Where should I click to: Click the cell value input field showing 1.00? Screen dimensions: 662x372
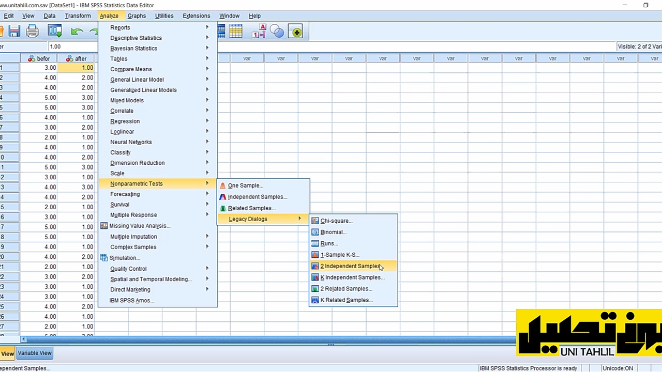click(72, 47)
